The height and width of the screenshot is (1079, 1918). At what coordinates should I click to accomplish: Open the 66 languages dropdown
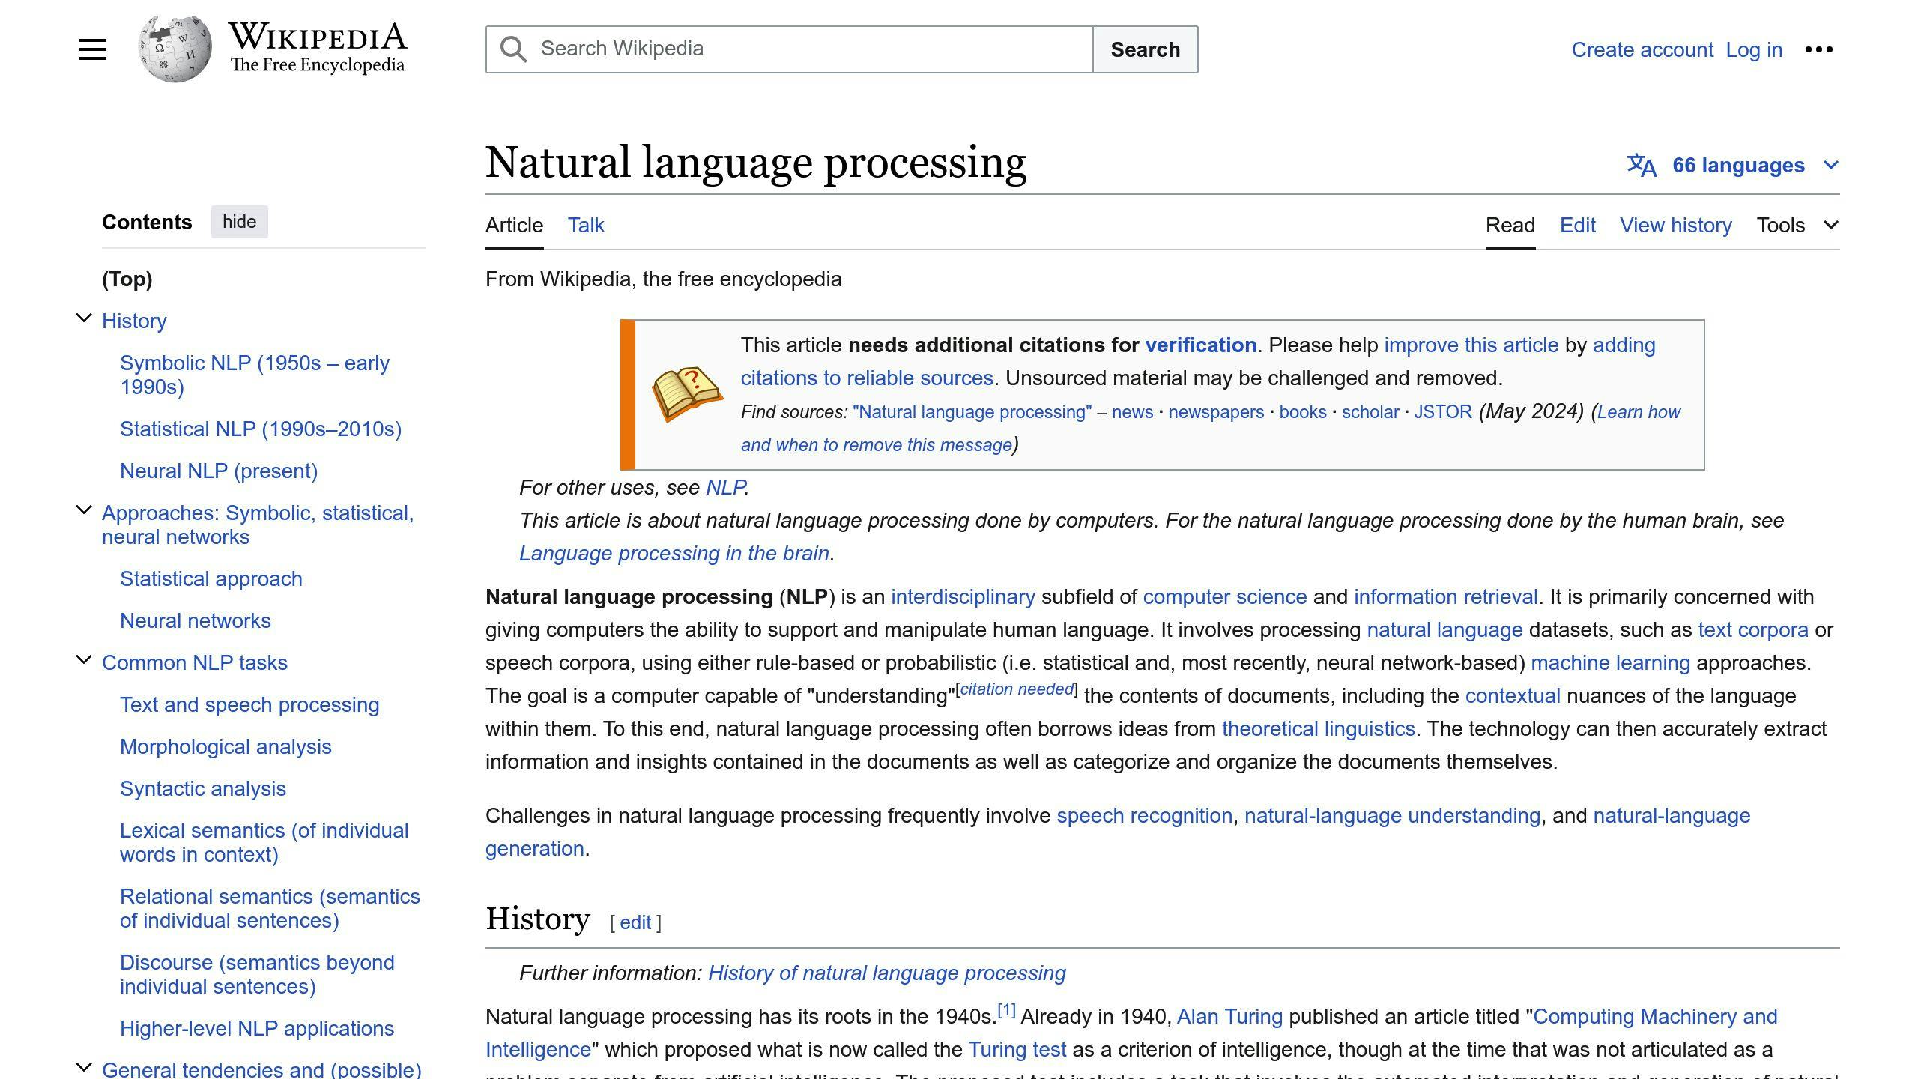click(1734, 165)
